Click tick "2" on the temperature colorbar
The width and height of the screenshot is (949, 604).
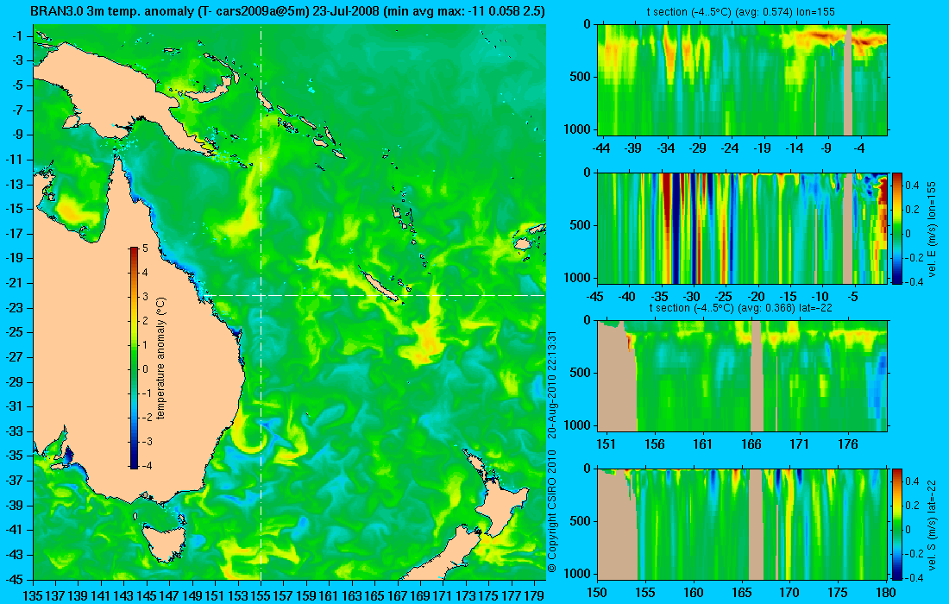click(x=145, y=321)
